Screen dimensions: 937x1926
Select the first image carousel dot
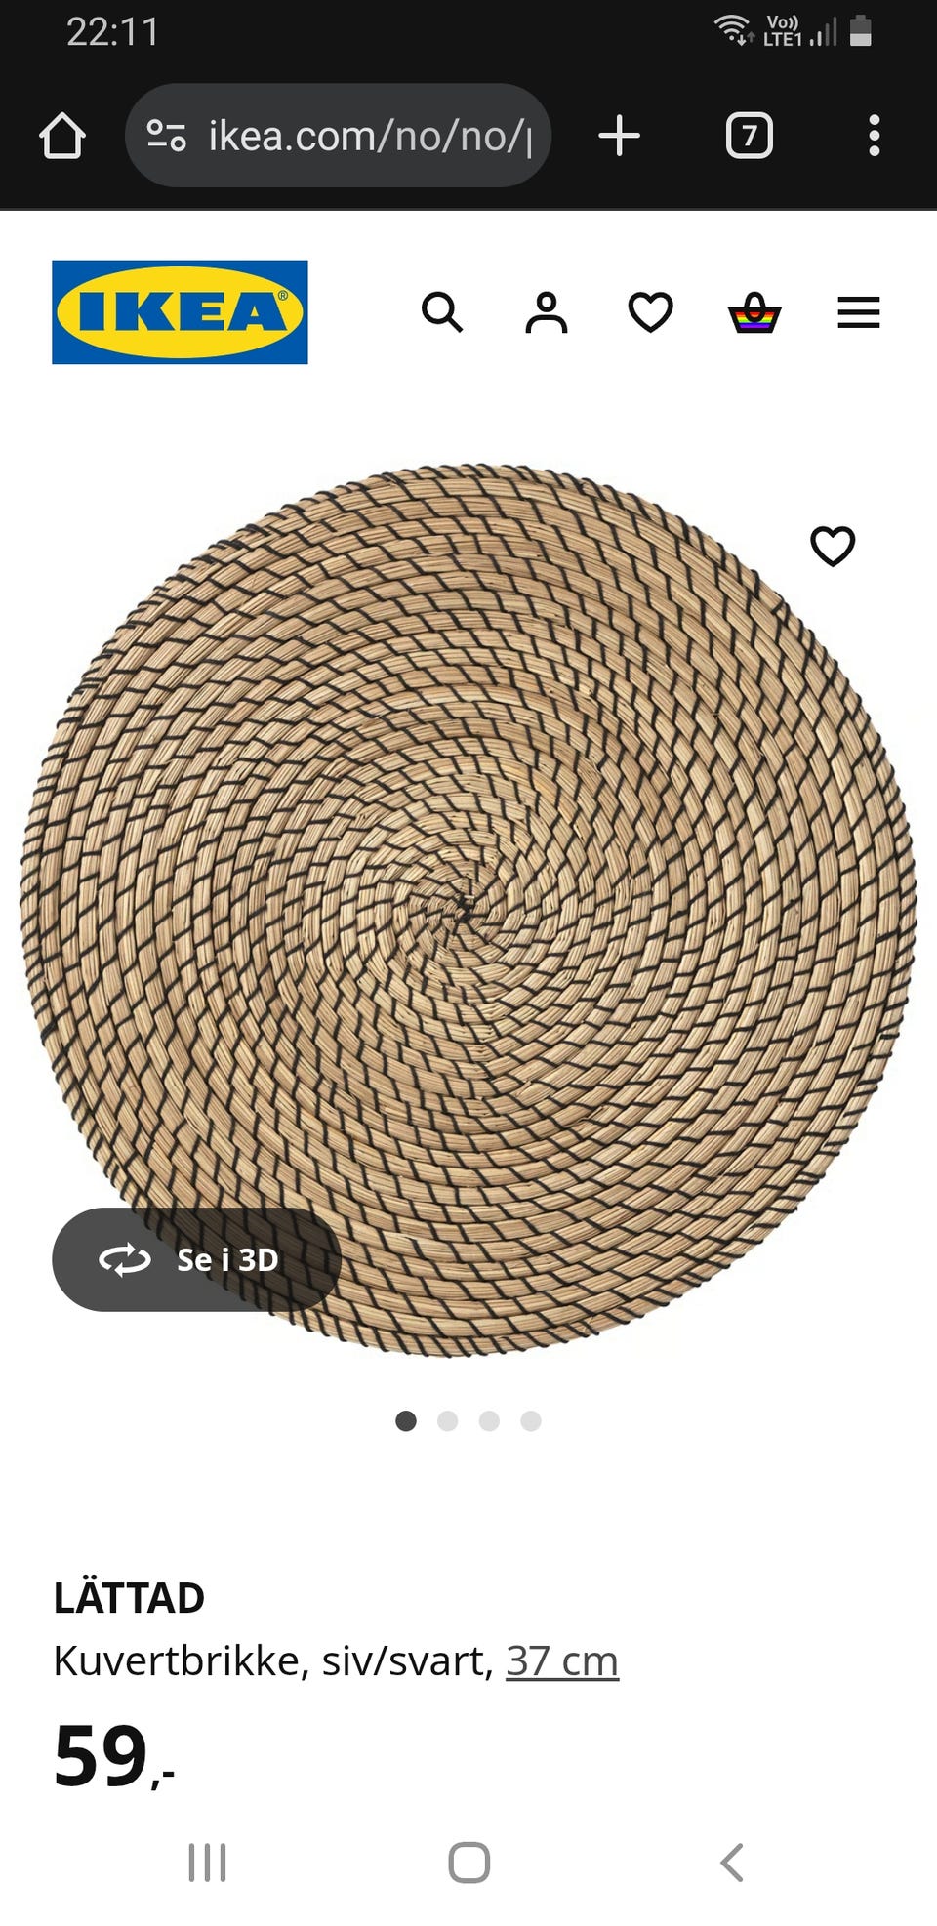pyautogui.click(x=406, y=1420)
